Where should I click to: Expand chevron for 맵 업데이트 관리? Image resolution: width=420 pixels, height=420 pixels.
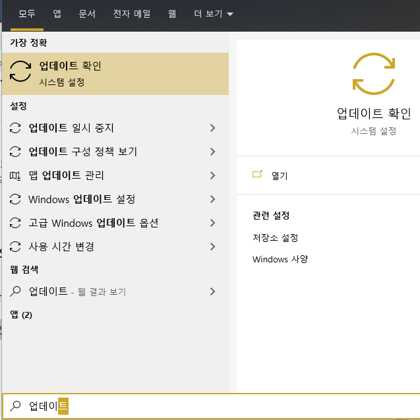click(213, 175)
